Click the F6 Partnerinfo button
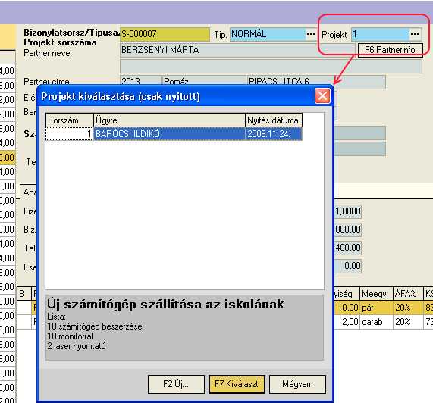This screenshot has height=403, width=433. tap(391, 50)
